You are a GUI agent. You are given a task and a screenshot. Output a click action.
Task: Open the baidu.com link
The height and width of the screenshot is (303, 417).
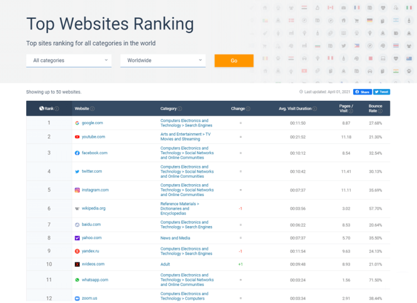(x=91, y=224)
